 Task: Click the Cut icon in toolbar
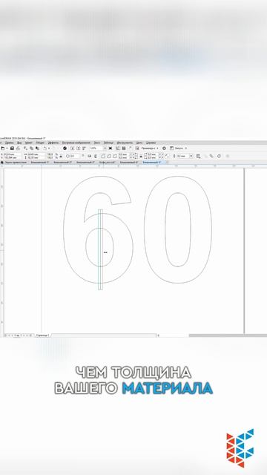[x=26, y=148]
